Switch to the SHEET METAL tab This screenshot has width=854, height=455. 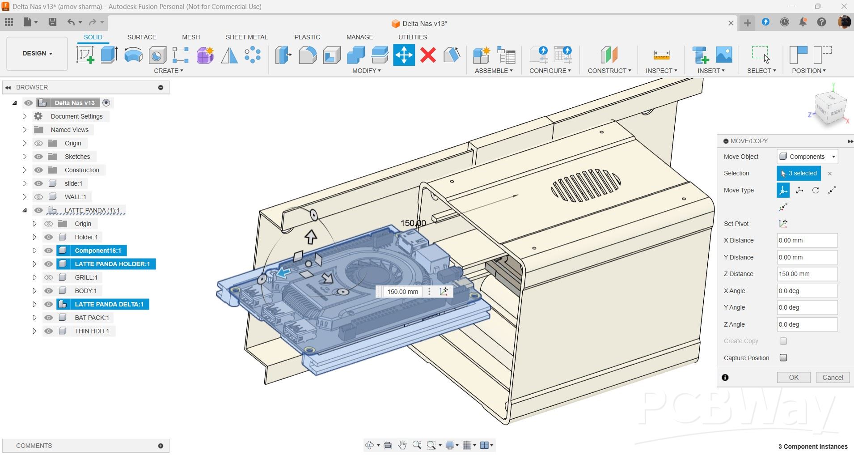(x=246, y=37)
